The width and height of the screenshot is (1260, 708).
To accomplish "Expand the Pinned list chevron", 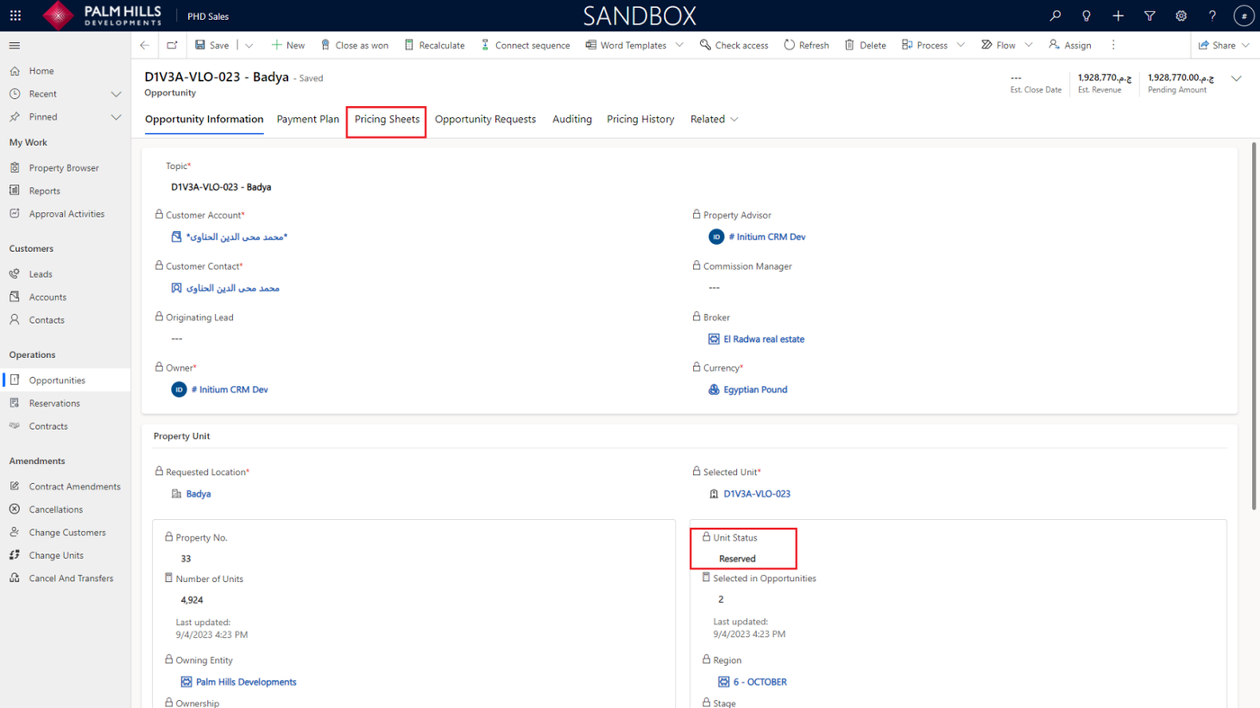I will pyautogui.click(x=116, y=117).
